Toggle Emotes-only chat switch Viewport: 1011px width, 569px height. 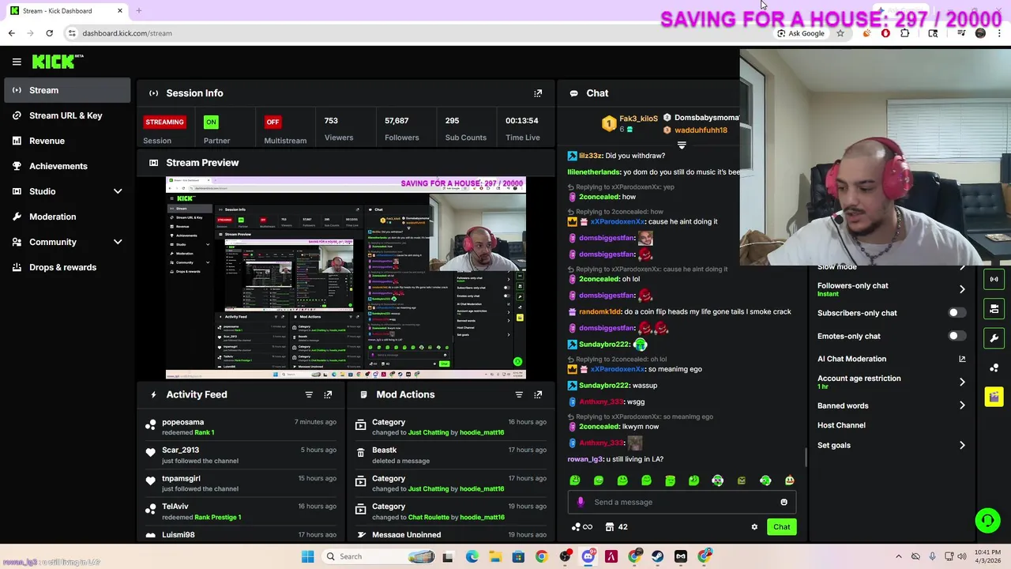coord(956,336)
